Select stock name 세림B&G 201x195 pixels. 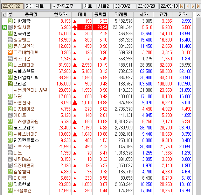pyautogui.click(x=22, y=159)
